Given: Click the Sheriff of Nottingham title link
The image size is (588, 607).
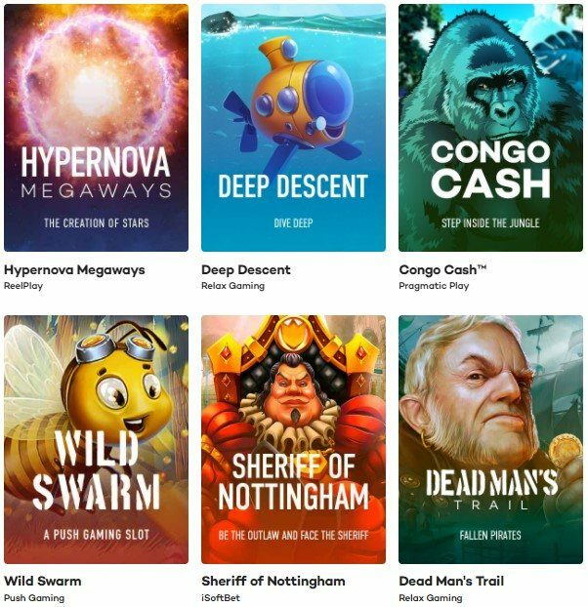Looking at the screenshot, I should click(x=273, y=581).
